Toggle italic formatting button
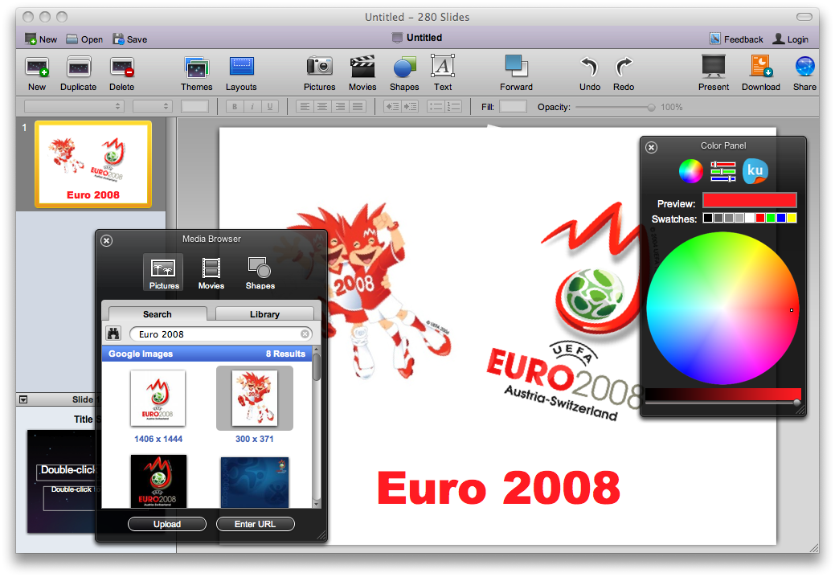 tap(252, 107)
